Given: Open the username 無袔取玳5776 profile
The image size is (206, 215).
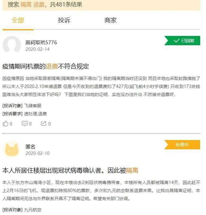Looking at the screenshot, I should 41,42.
